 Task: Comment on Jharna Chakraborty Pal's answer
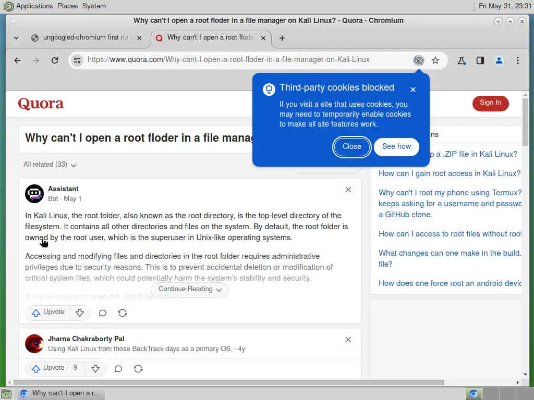[118, 369]
